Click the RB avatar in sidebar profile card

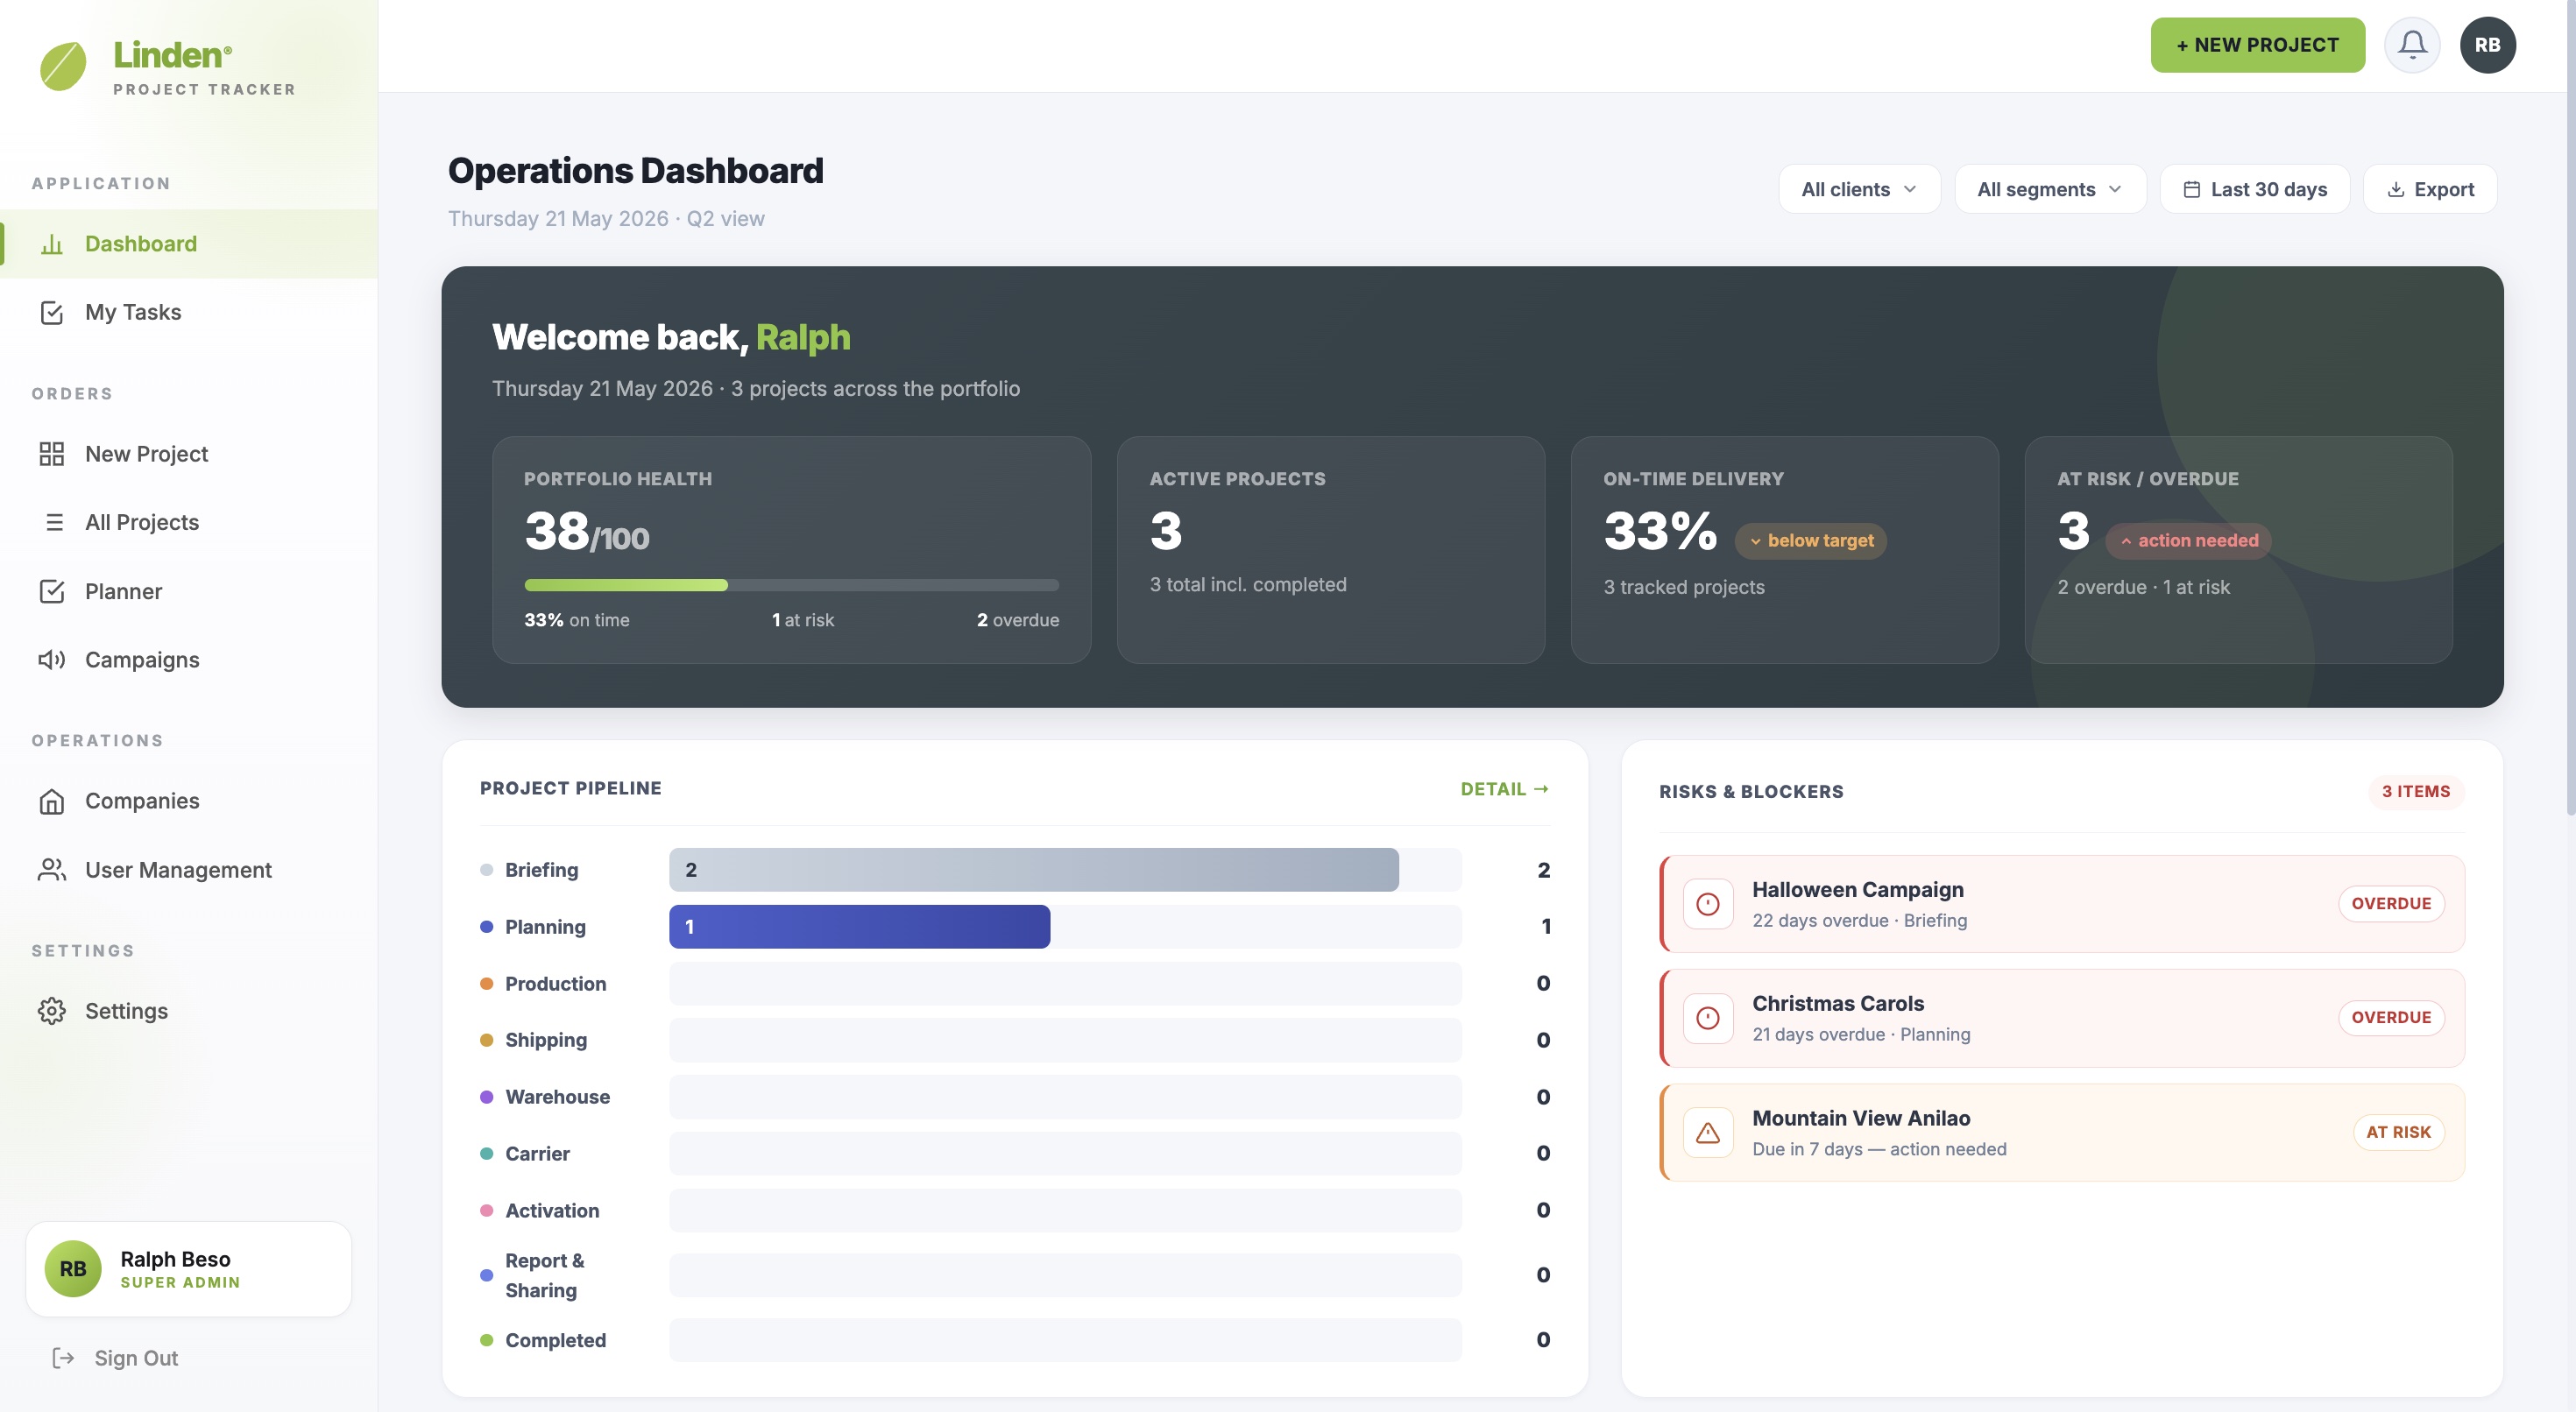[73, 1269]
